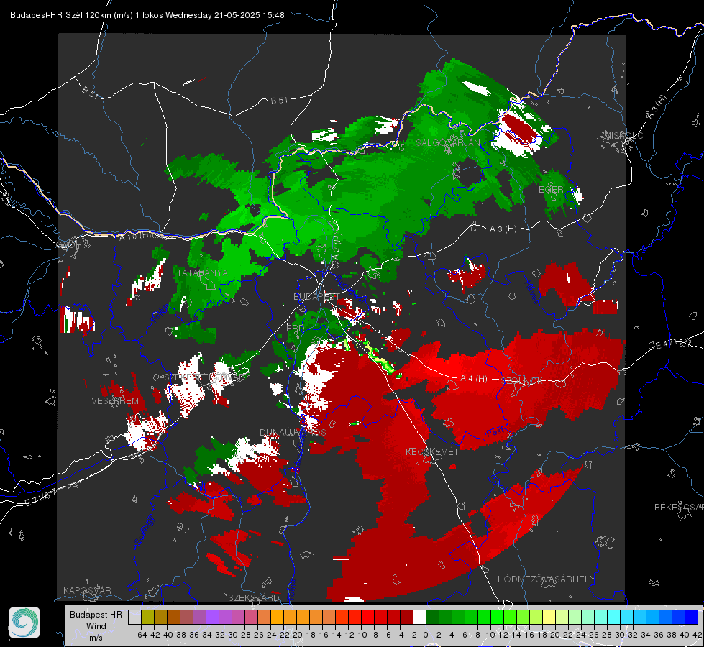Viewport: 704px width, 647px height.
Task: Select the dark green 0-2 legend swatch
Action: (x=432, y=618)
